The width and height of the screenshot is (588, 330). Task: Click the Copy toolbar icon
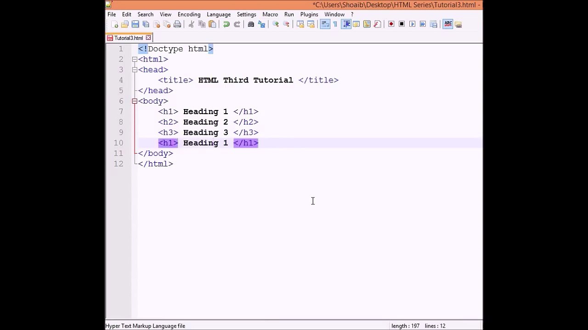[202, 24]
